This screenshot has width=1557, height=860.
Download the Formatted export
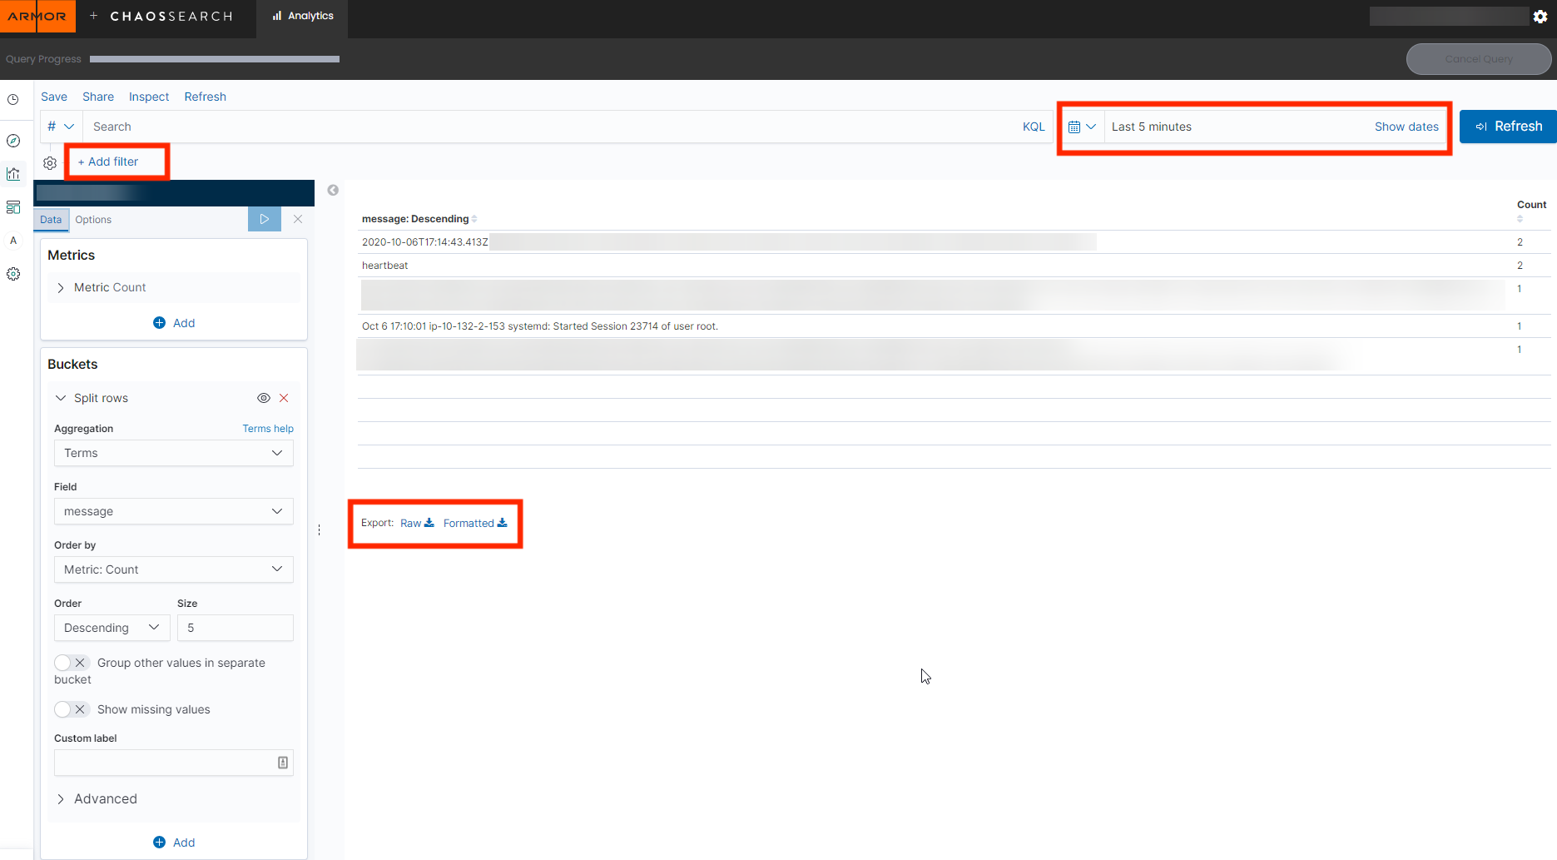coord(474,523)
